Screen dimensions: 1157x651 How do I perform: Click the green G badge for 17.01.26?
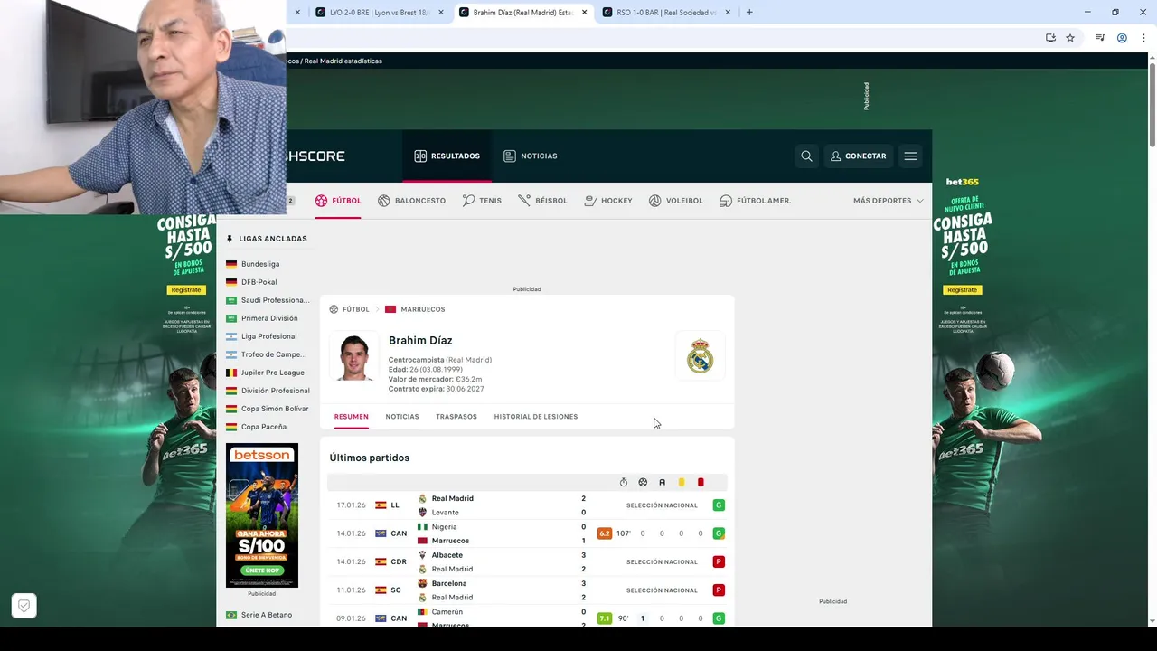click(719, 505)
